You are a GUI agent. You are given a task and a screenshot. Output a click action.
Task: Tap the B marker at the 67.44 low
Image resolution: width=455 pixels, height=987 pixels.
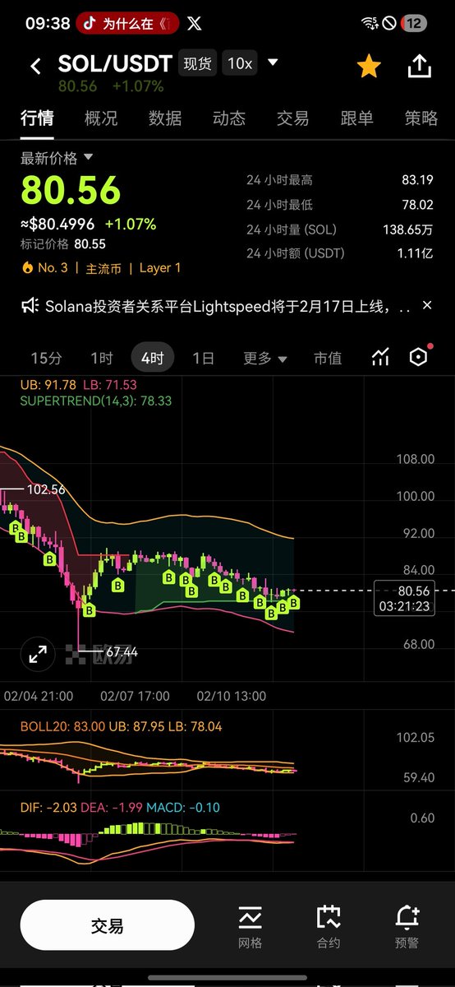tap(89, 610)
